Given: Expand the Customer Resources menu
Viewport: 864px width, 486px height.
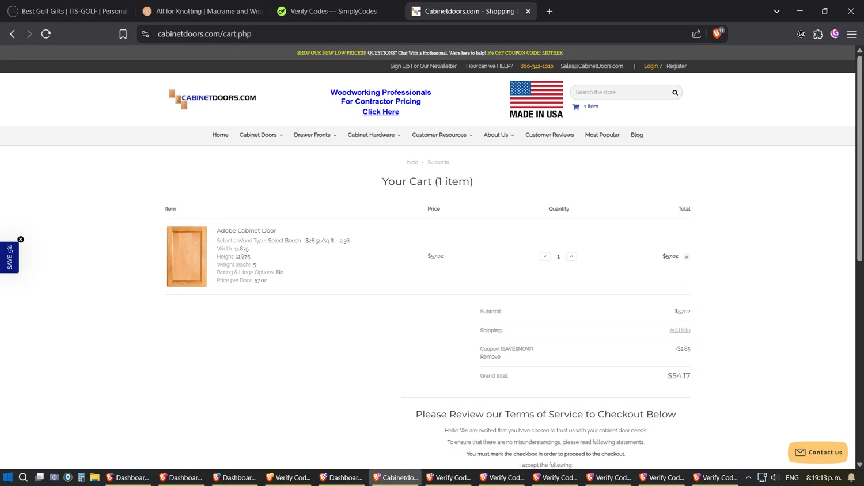Looking at the screenshot, I should click(x=442, y=135).
